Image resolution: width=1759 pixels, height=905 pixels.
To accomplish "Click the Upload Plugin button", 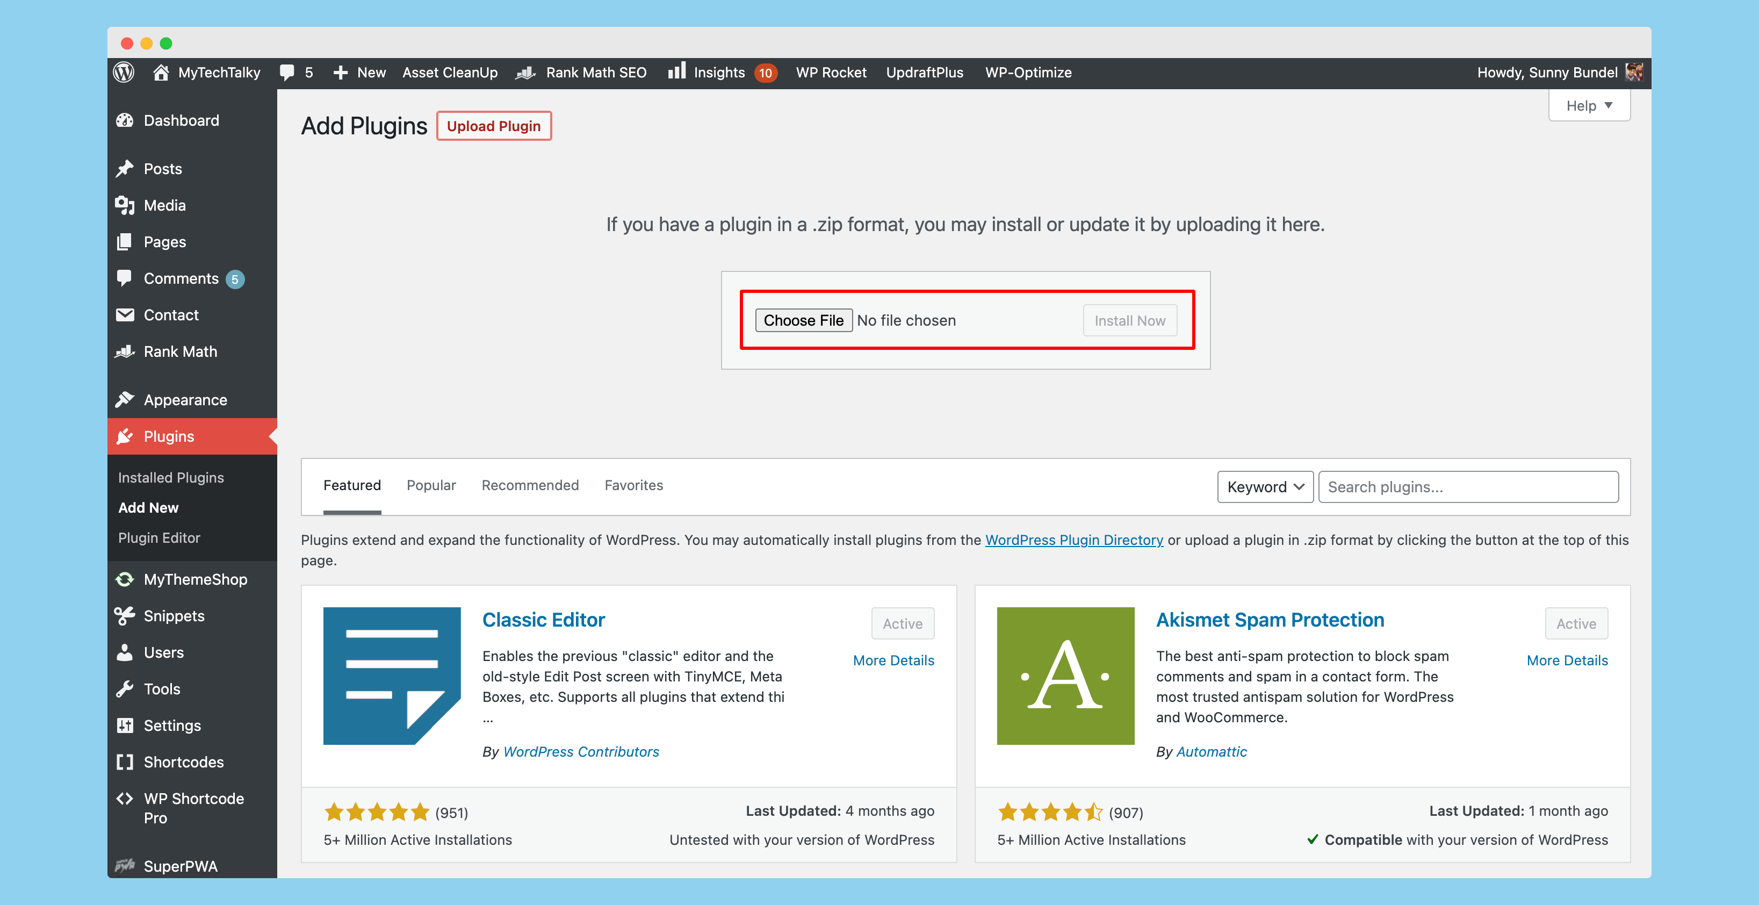I will 494,126.
